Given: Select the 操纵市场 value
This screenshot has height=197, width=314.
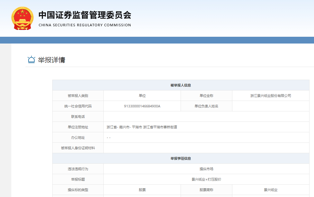Looking at the screenshot, I should coord(206,169).
